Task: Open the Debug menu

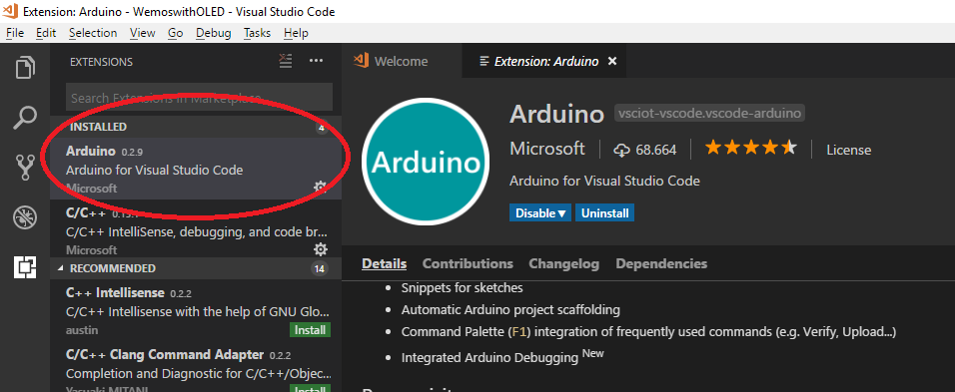Action: (213, 33)
